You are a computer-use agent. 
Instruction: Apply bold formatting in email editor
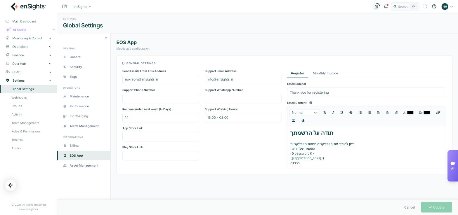(325, 113)
